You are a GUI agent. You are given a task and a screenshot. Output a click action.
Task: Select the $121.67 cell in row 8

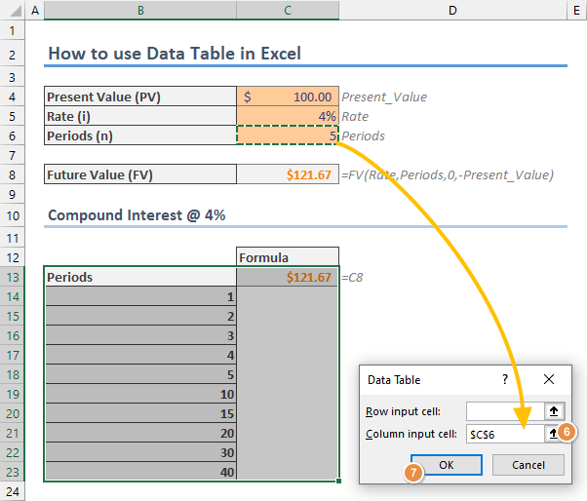[x=288, y=174]
